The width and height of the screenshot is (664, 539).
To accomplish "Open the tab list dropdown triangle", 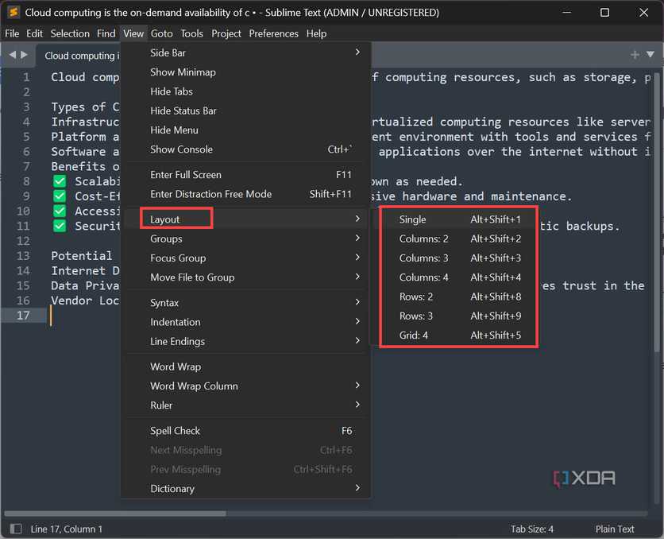I will (650, 54).
